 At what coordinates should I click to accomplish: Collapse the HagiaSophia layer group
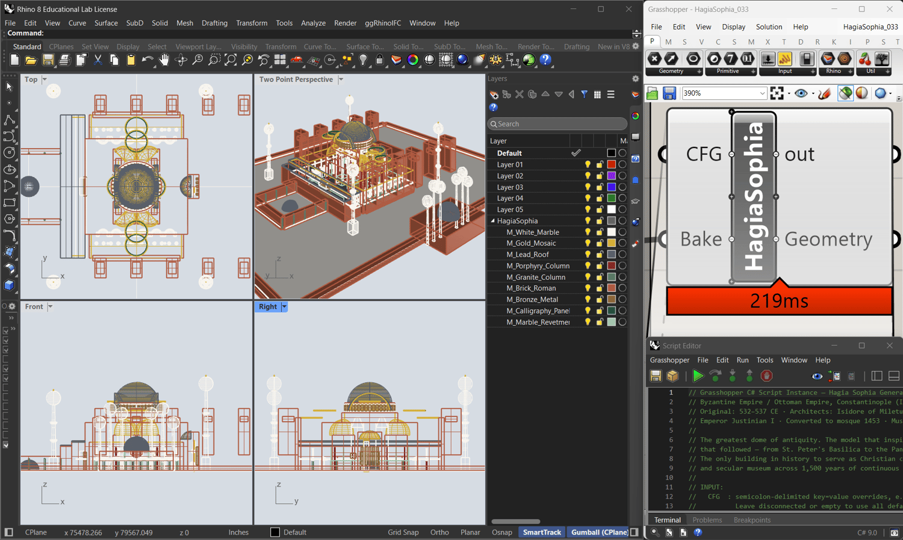(x=492, y=221)
